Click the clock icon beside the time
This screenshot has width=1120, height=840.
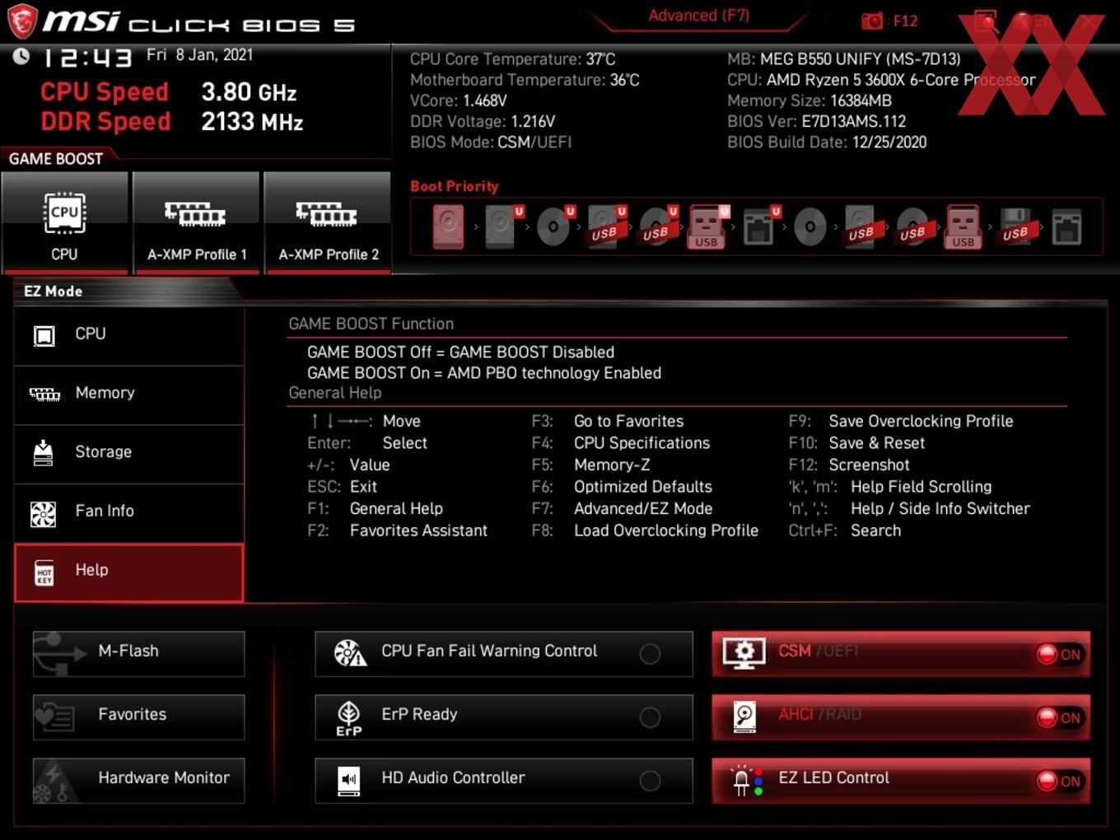pyautogui.click(x=21, y=56)
